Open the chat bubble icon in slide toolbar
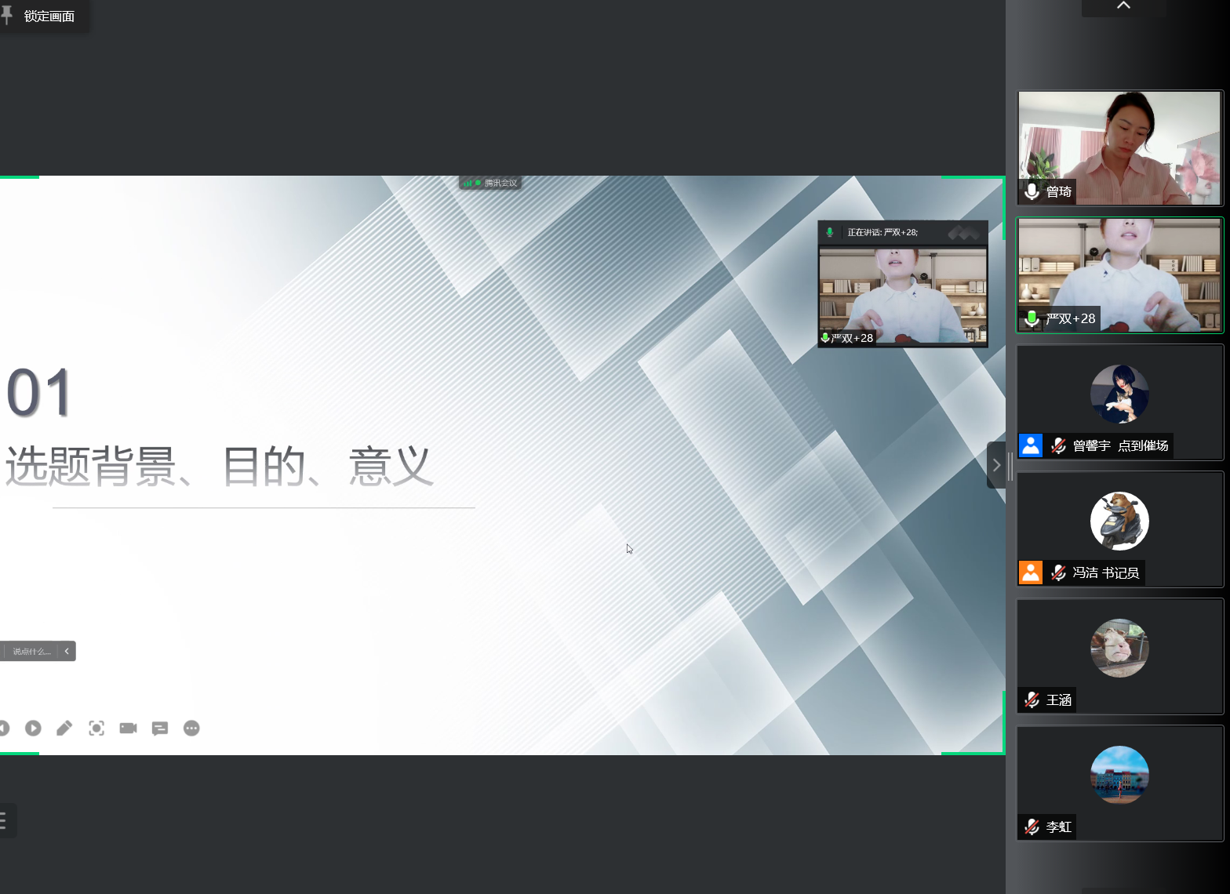 (x=160, y=729)
